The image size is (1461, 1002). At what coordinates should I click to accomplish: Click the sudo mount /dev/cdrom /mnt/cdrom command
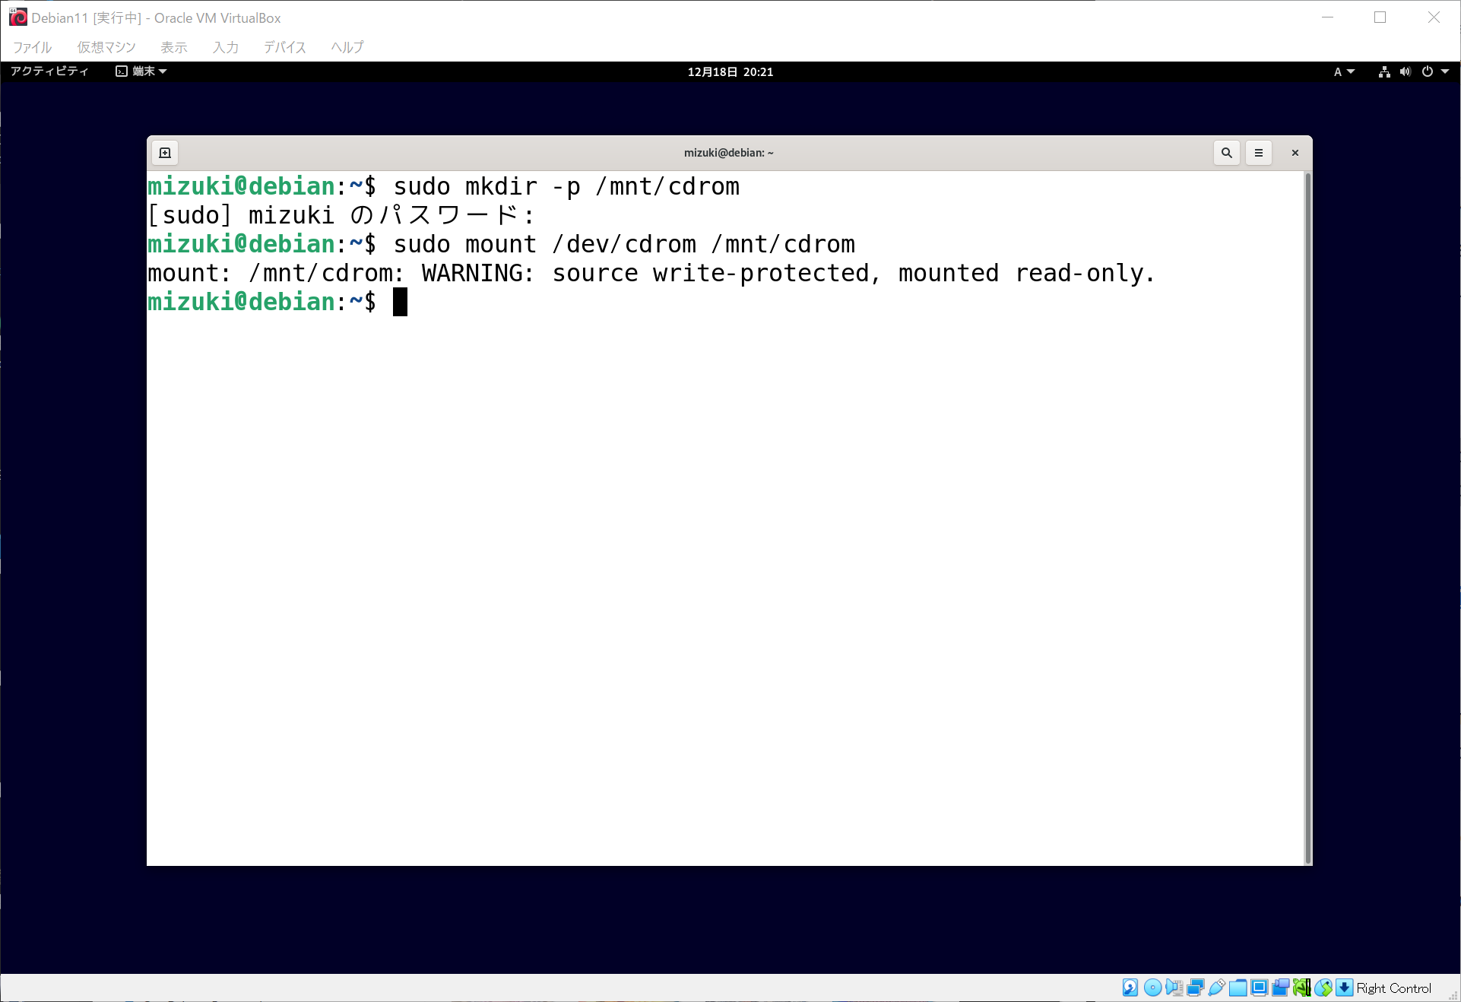(x=624, y=244)
